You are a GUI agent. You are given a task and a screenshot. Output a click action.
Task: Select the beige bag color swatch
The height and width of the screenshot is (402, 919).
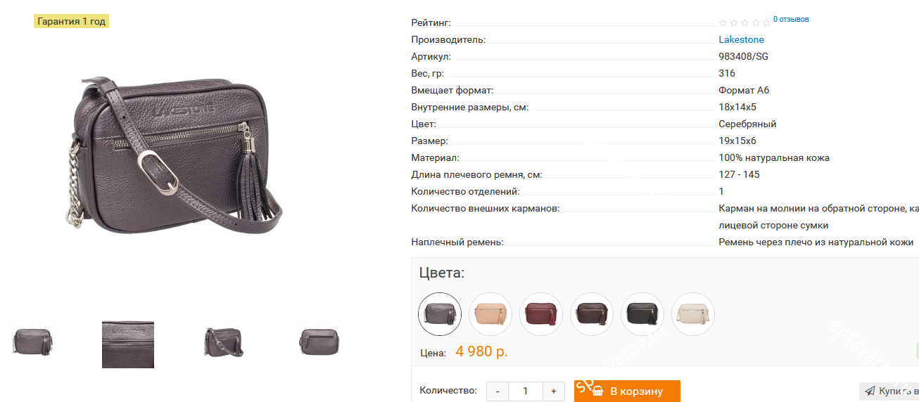490,314
